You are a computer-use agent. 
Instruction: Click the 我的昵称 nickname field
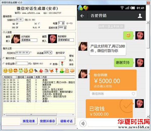tap(66, 40)
